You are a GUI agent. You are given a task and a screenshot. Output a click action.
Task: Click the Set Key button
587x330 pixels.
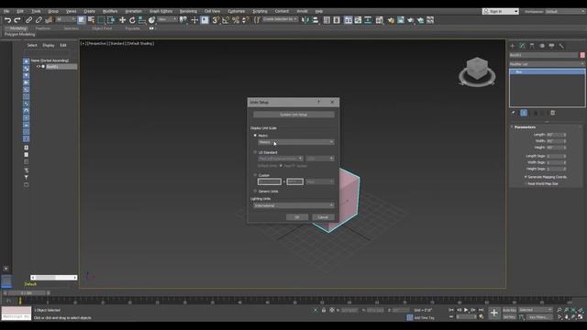point(509,317)
